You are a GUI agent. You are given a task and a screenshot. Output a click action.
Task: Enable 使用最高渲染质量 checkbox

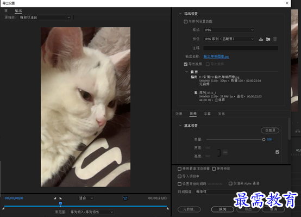click(x=179, y=169)
